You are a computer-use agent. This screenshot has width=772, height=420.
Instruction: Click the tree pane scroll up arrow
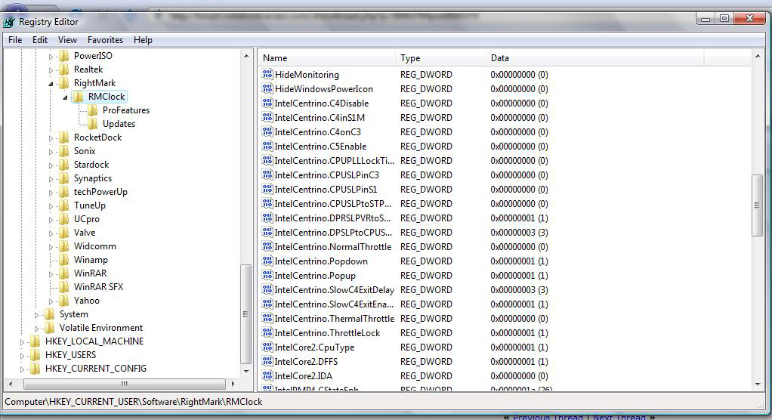tap(246, 56)
